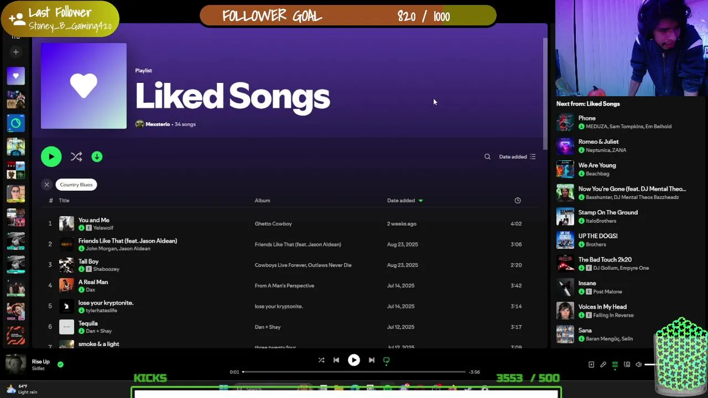
Task: Select Sana by Baran Mengüç in queue
Action: coord(585,331)
